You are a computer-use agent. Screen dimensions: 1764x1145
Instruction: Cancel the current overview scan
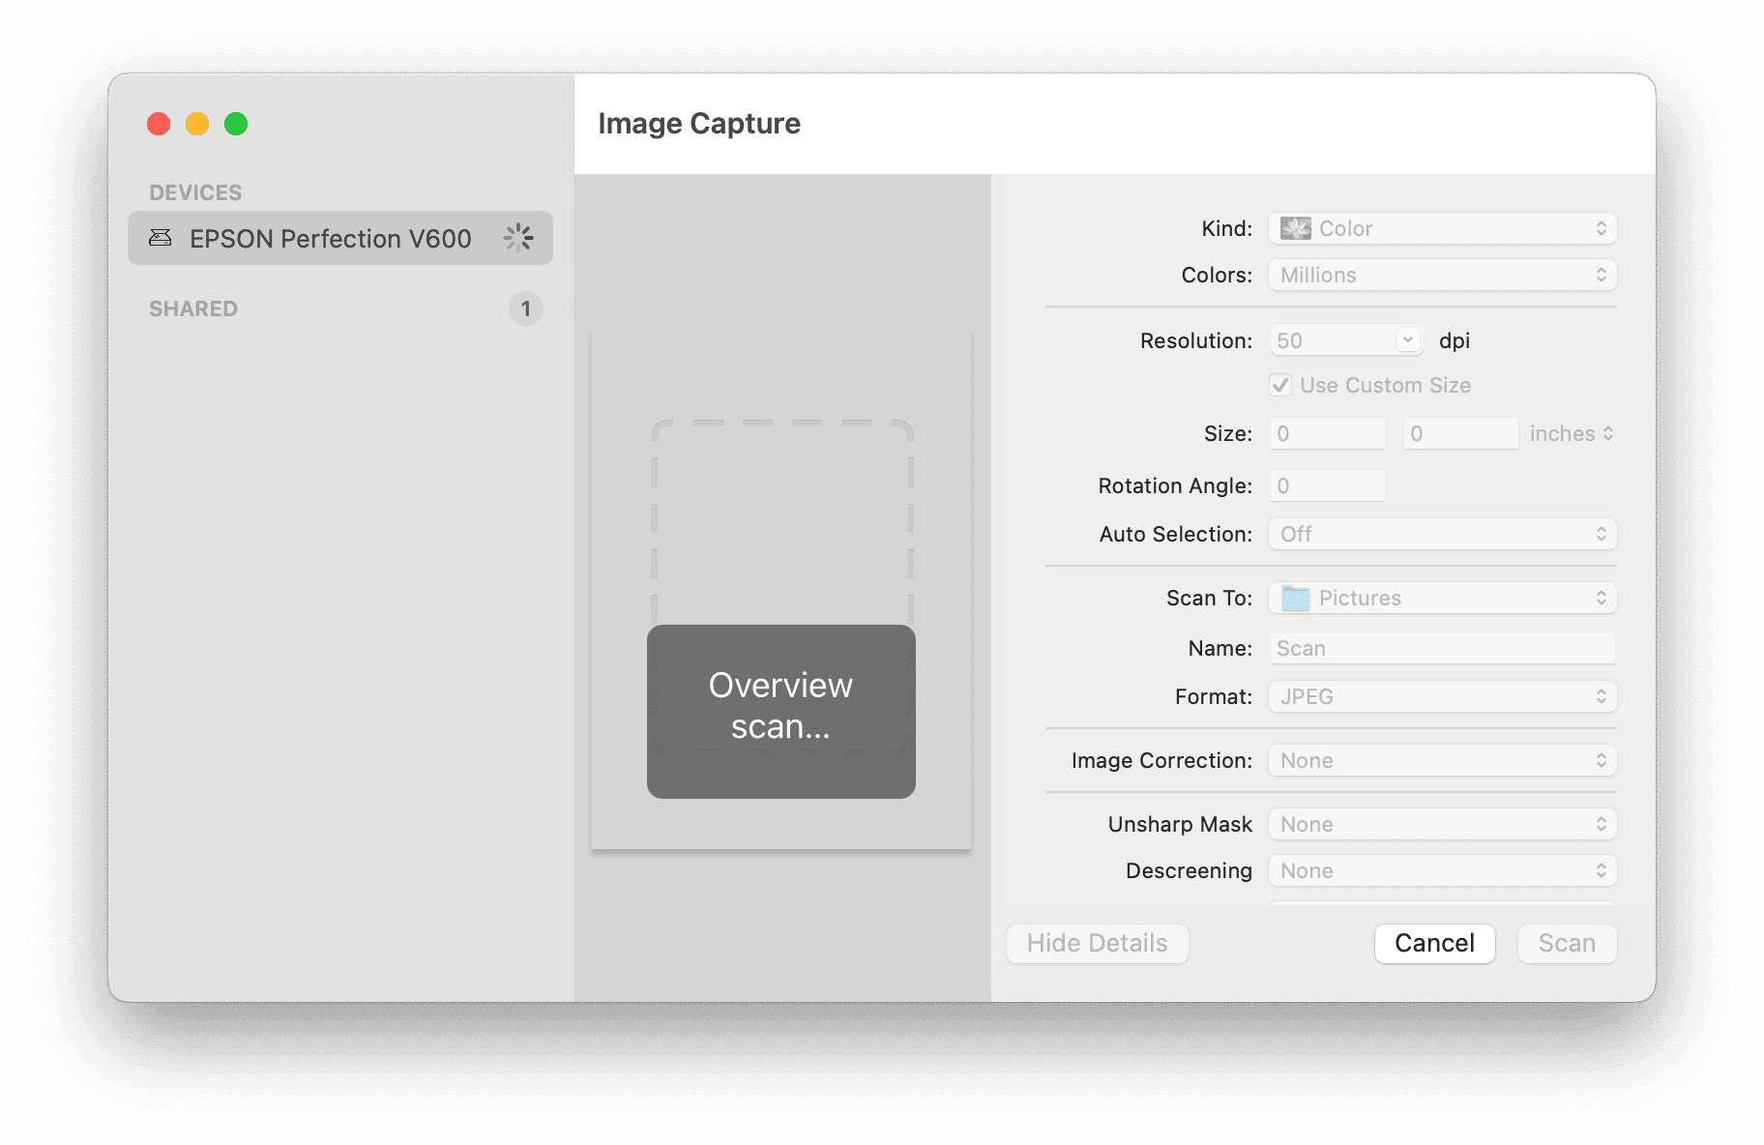click(1434, 943)
